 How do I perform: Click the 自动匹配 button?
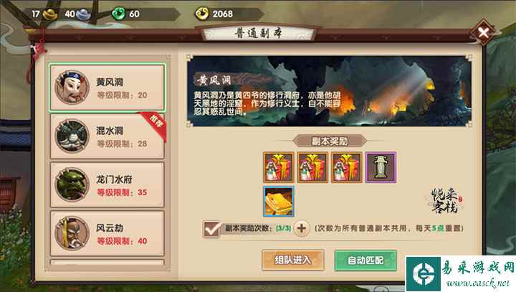tap(365, 260)
